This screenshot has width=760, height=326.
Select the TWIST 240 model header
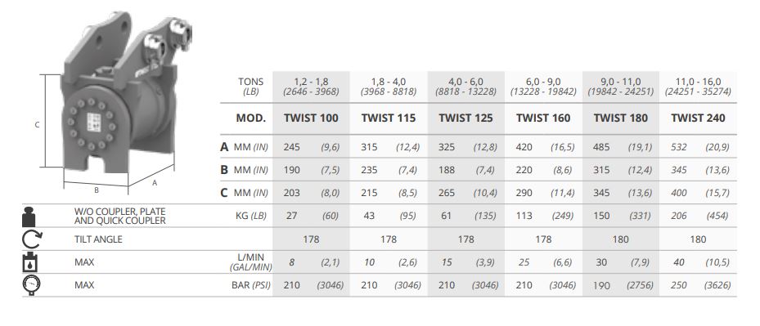[699, 118]
